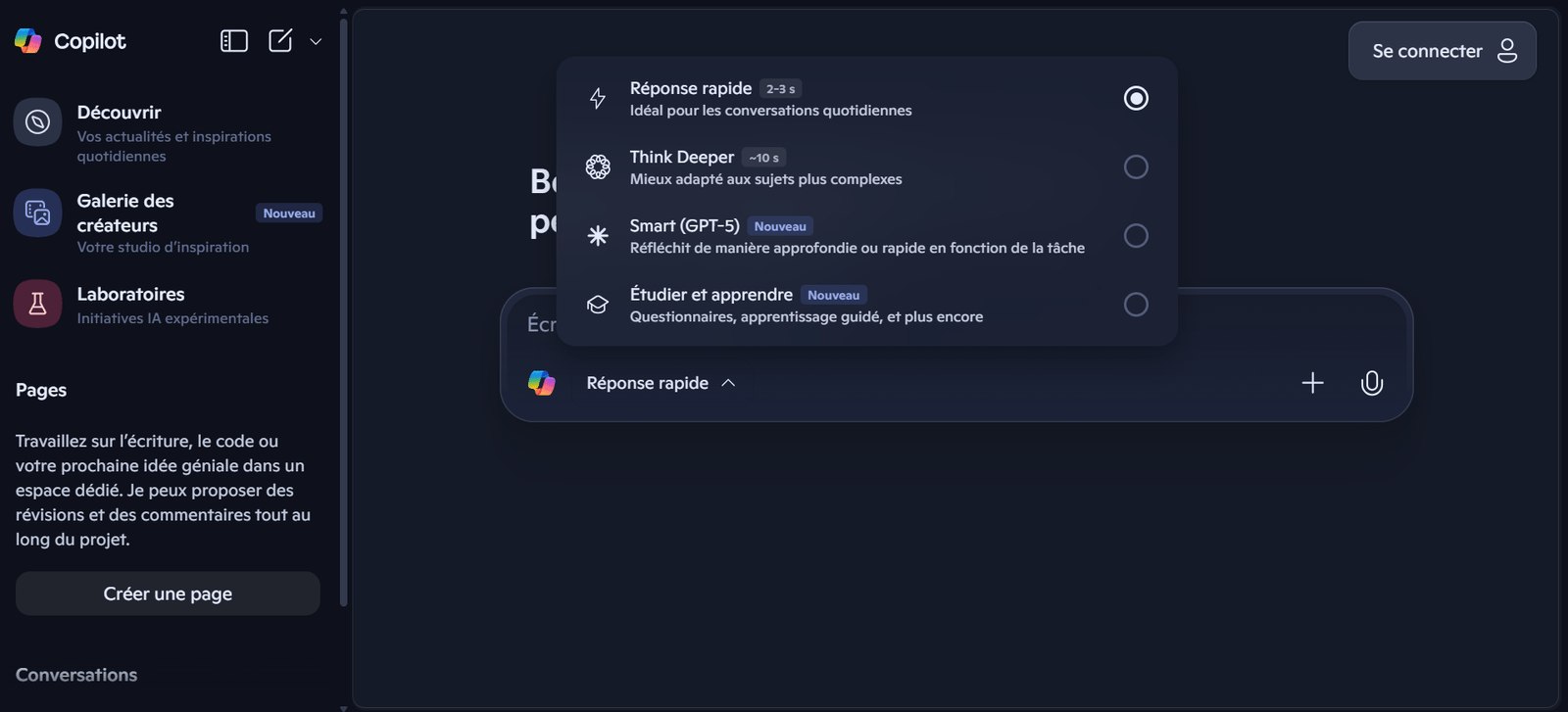Screen dimensions: 1568x712
Task: Select the Think Deeper radio button
Action: [1136, 167]
